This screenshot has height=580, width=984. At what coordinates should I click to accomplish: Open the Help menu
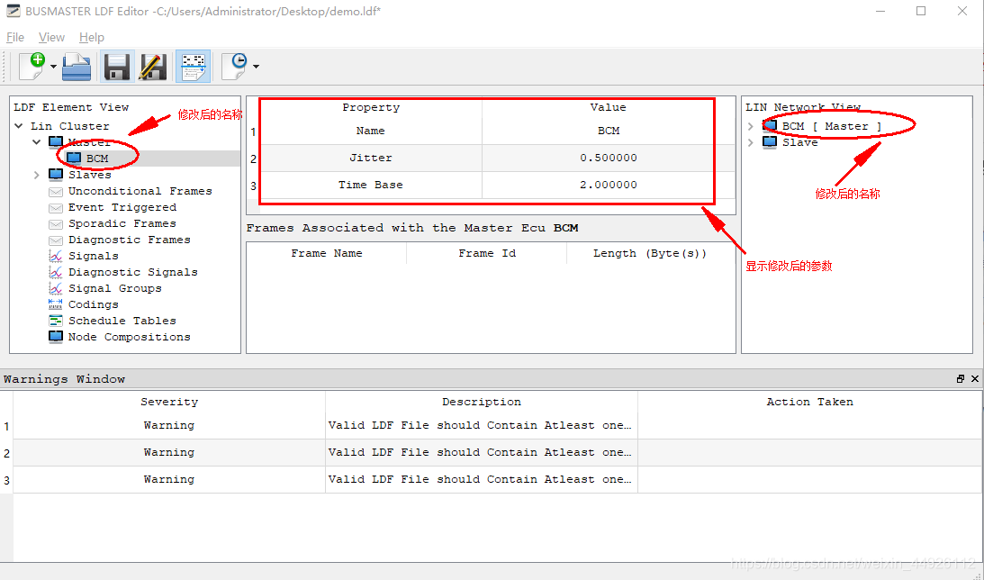click(92, 38)
